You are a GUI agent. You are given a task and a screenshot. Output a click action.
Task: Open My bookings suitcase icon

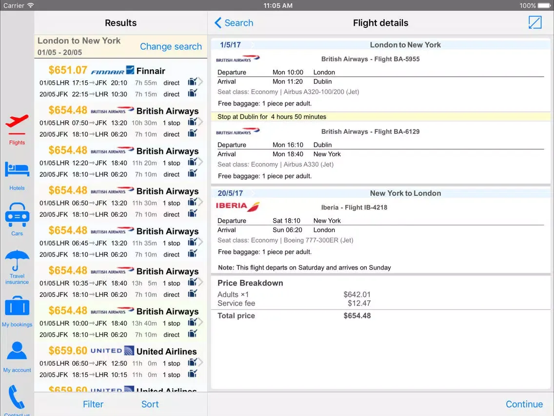(17, 306)
